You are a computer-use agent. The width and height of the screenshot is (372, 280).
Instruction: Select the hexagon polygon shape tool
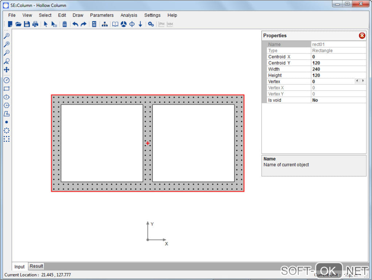coord(7,105)
